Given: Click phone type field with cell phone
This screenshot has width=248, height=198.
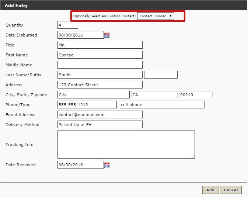Looking at the screenshot, I should (x=162, y=105).
